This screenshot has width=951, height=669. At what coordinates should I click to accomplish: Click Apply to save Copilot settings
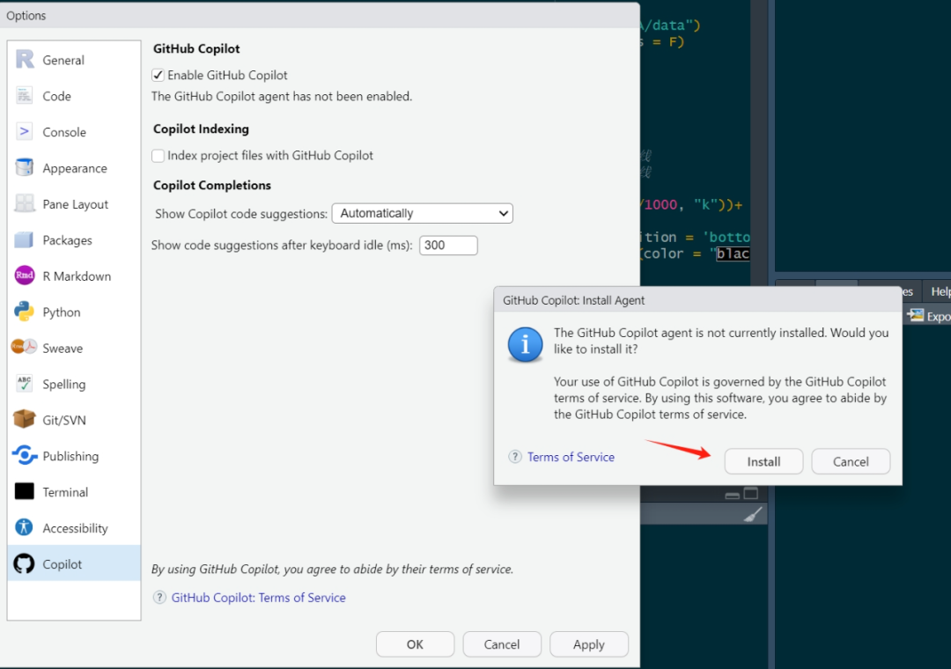pos(588,643)
